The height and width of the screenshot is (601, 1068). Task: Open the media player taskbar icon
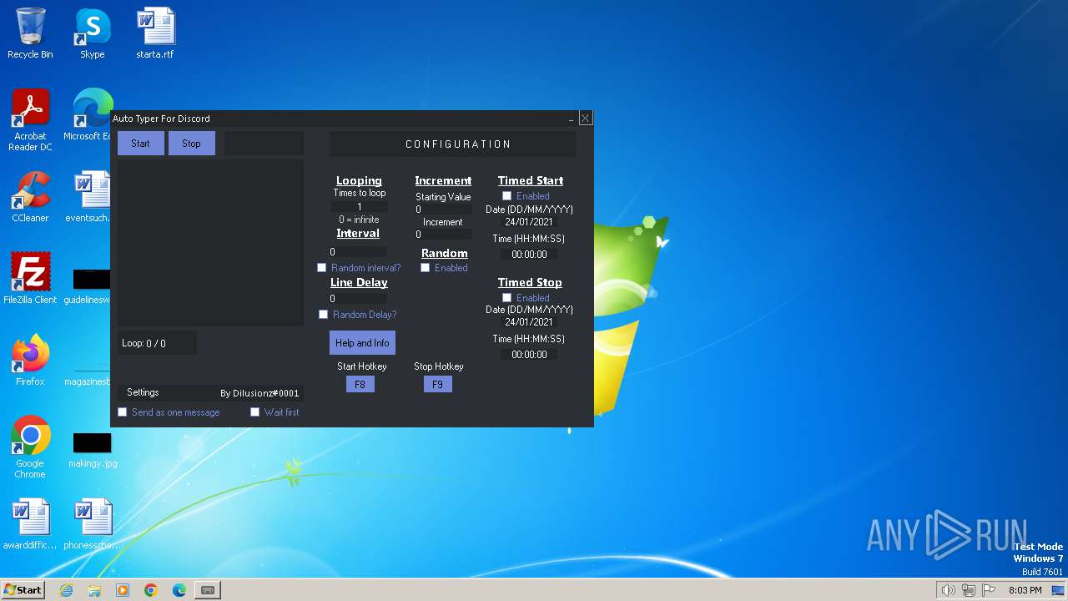tap(123, 590)
